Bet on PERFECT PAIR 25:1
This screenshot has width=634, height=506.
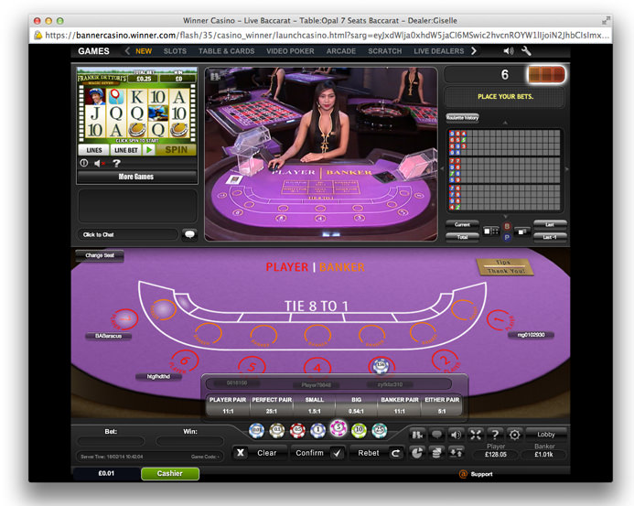pyautogui.click(x=272, y=404)
